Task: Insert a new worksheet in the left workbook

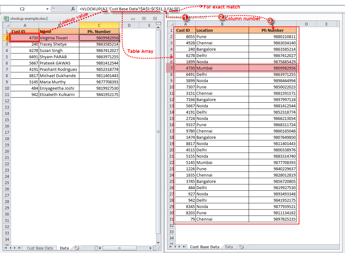Action: [76, 248]
